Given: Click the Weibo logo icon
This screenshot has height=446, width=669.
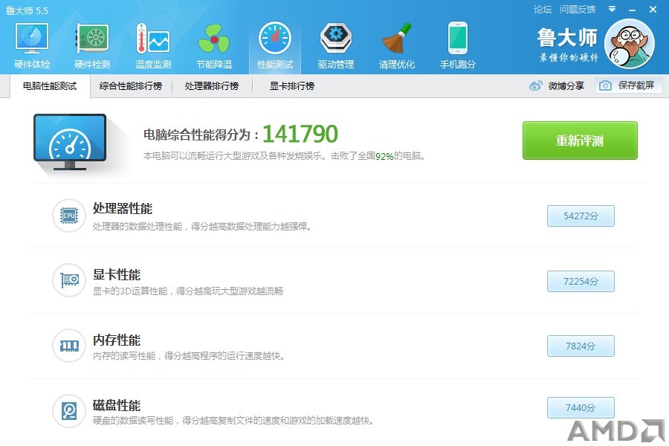Looking at the screenshot, I should (535, 85).
